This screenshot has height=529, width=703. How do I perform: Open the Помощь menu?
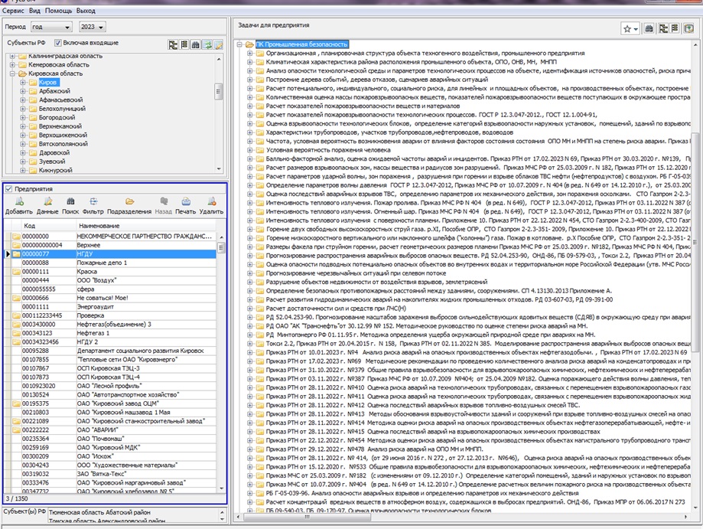coord(58,11)
